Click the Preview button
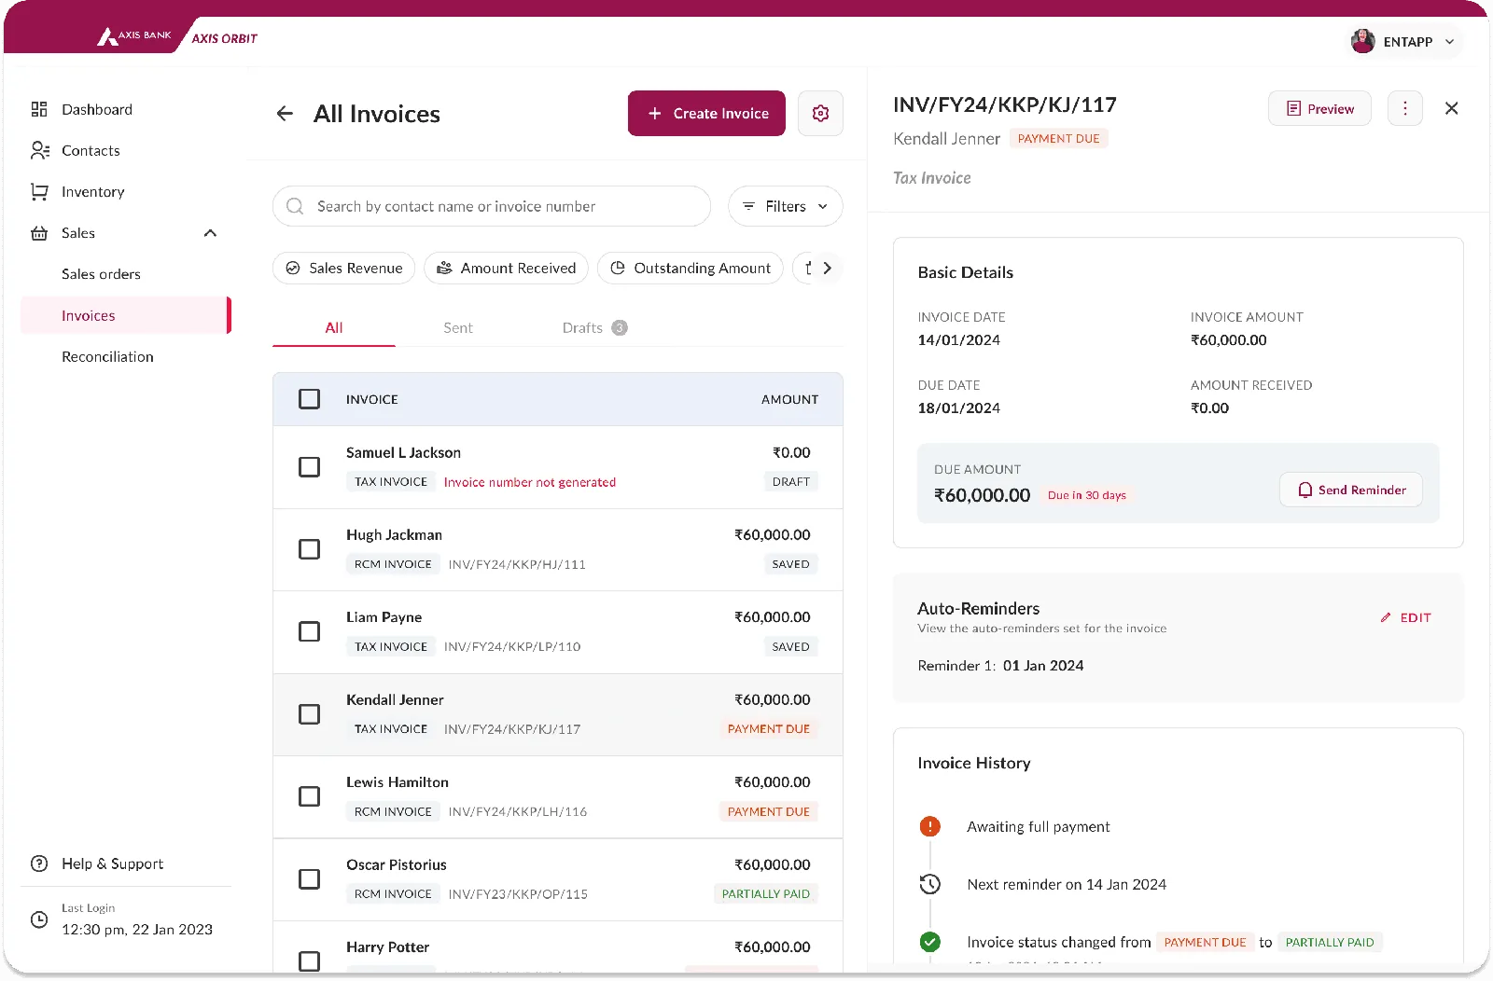 (1319, 108)
